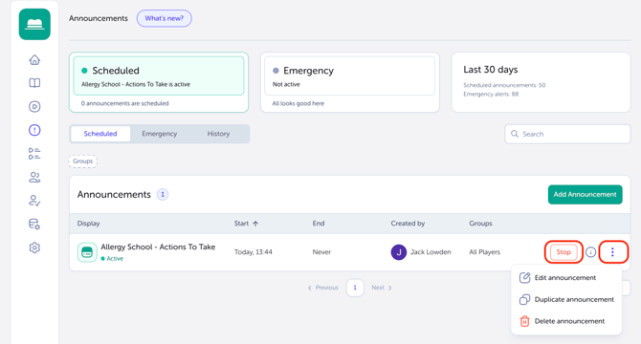The image size is (641, 344).
Task: Click the Allergy School announcement thumbnail icon
Action: tap(87, 252)
